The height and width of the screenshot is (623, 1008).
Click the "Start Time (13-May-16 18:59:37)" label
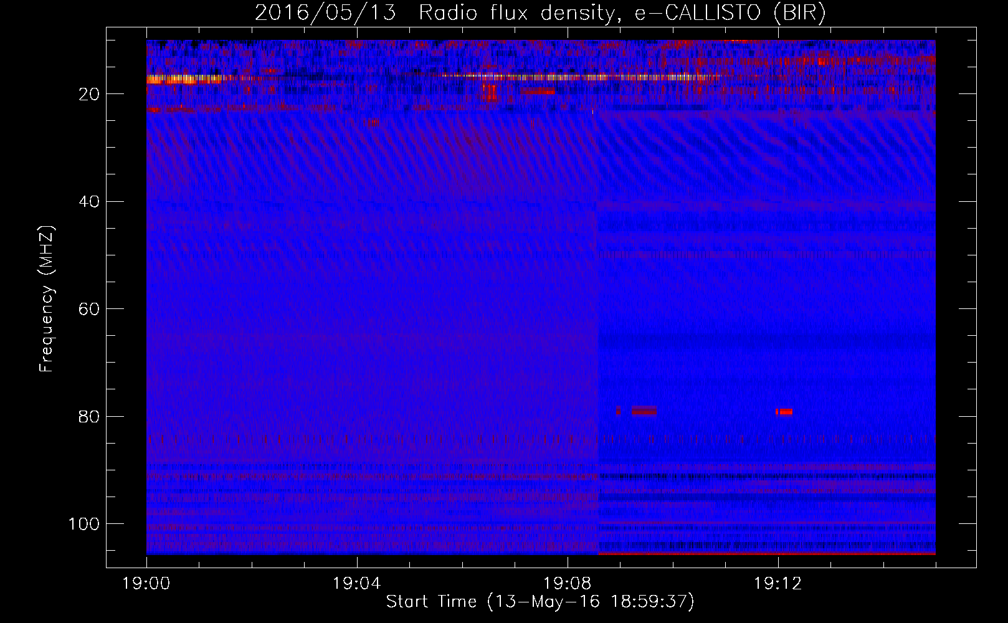pyautogui.click(x=540, y=602)
